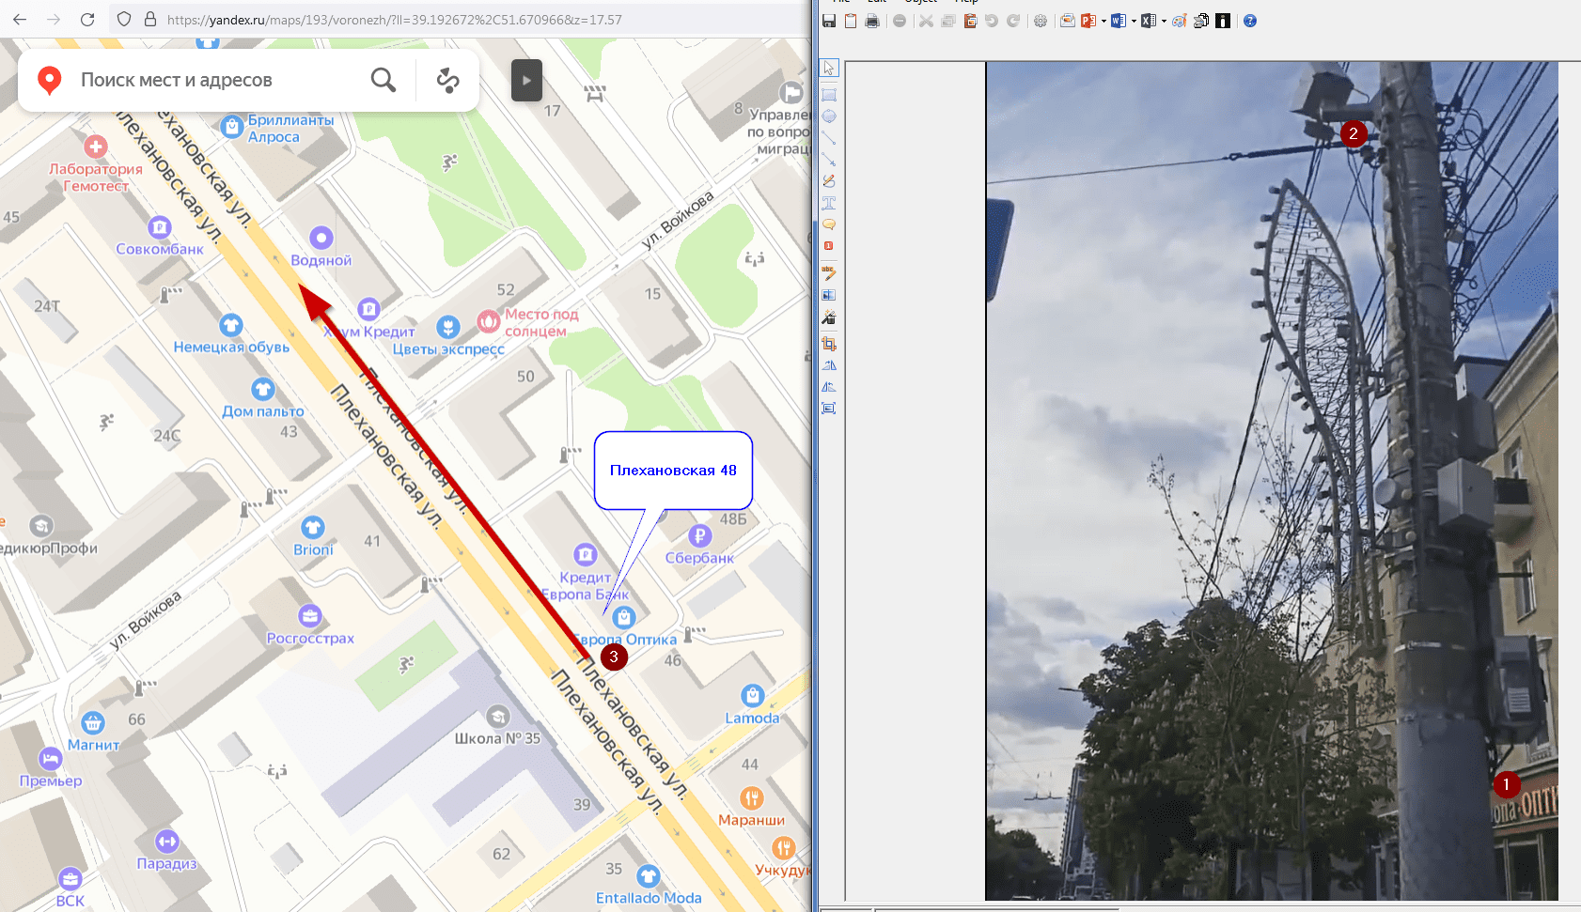Open the image effects wand tool
The height and width of the screenshot is (912, 1581).
point(829,317)
